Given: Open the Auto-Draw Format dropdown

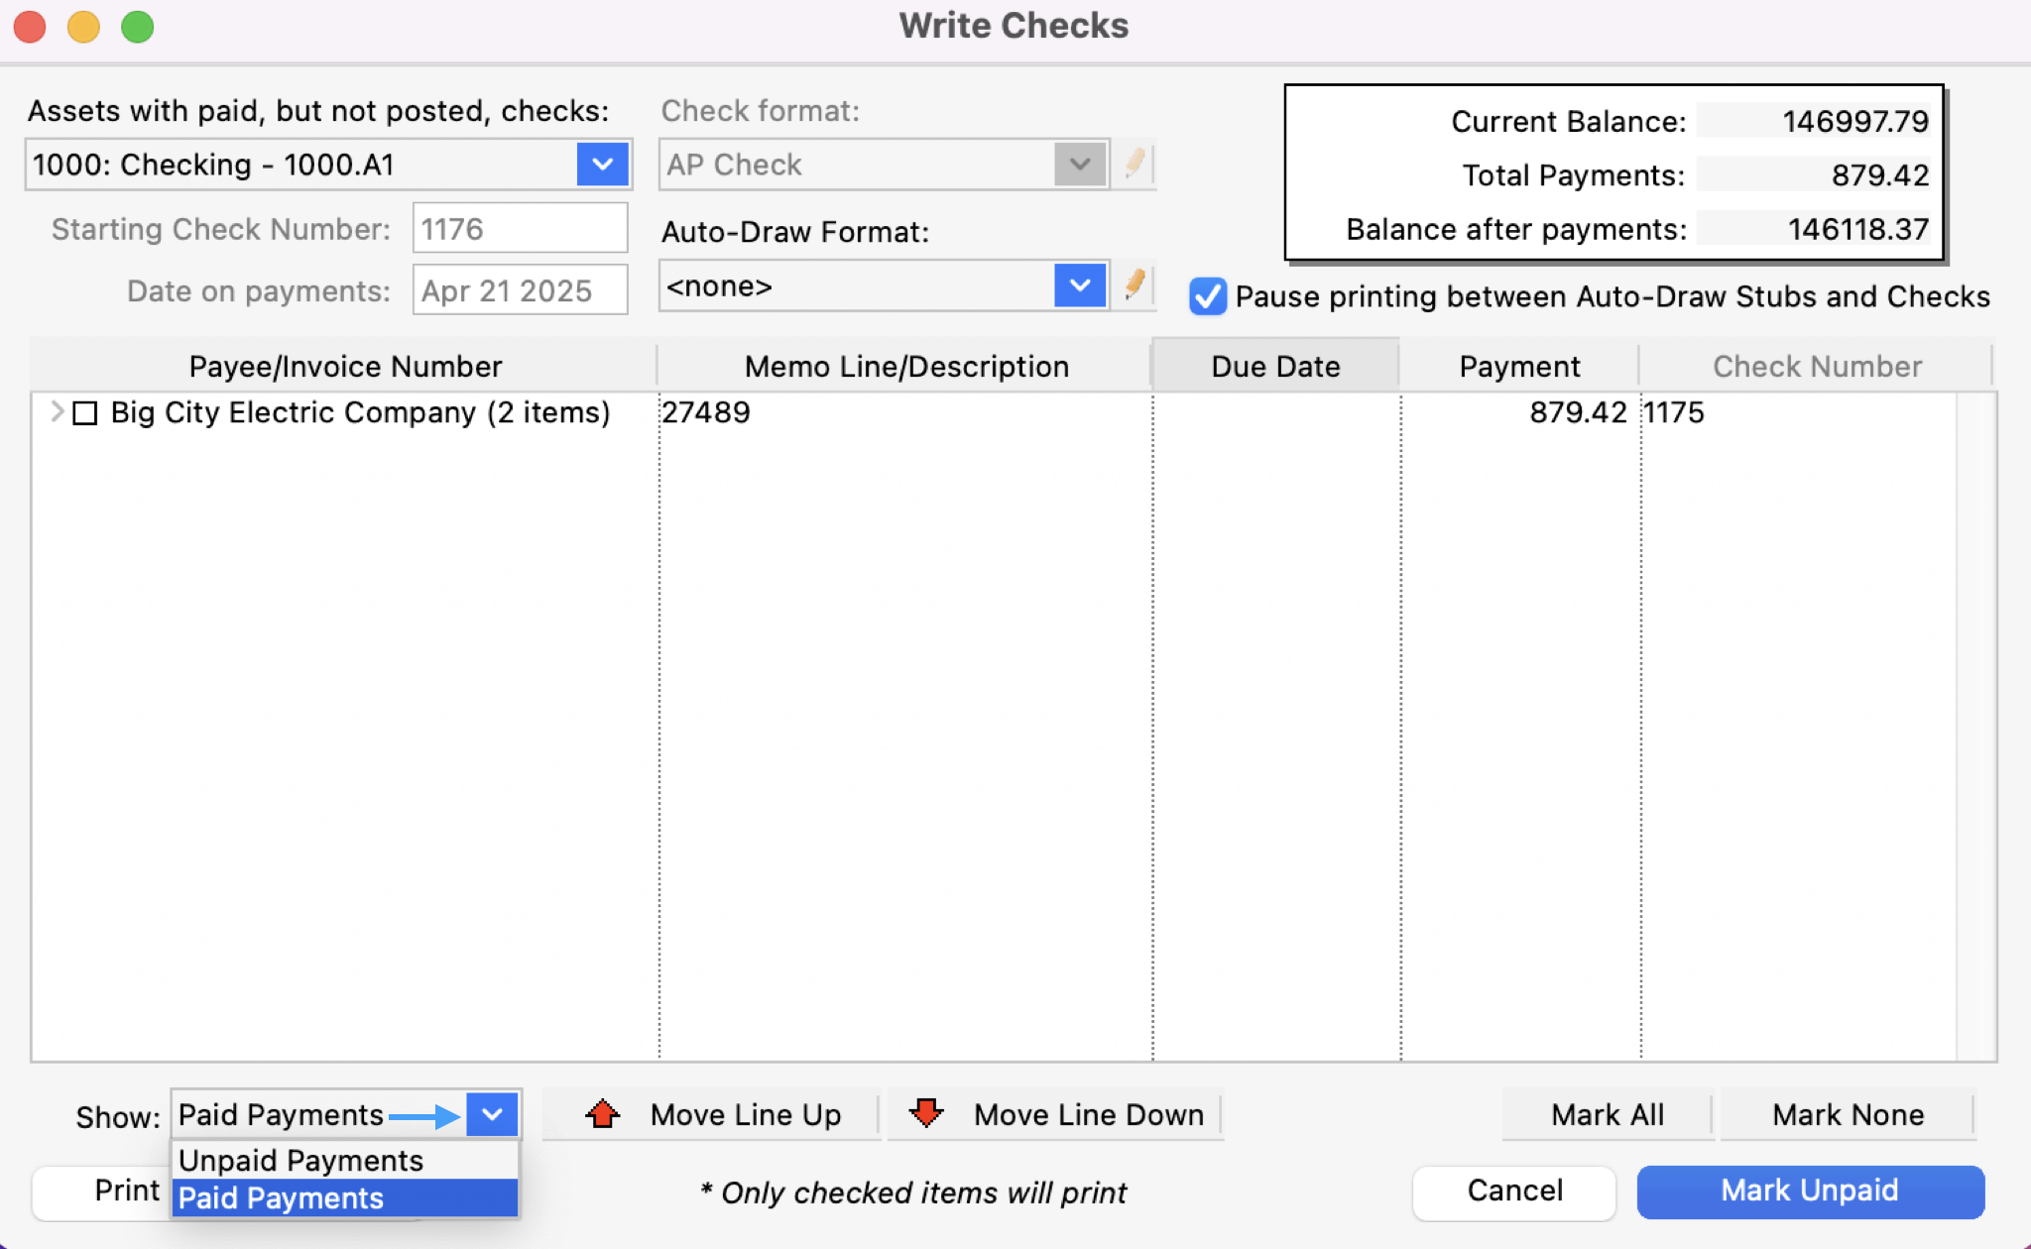Looking at the screenshot, I should (x=1080, y=286).
